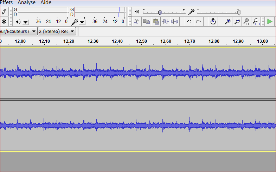The width and height of the screenshot is (276, 172).
Task: Undo the last action
Action: [x=189, y=21]
